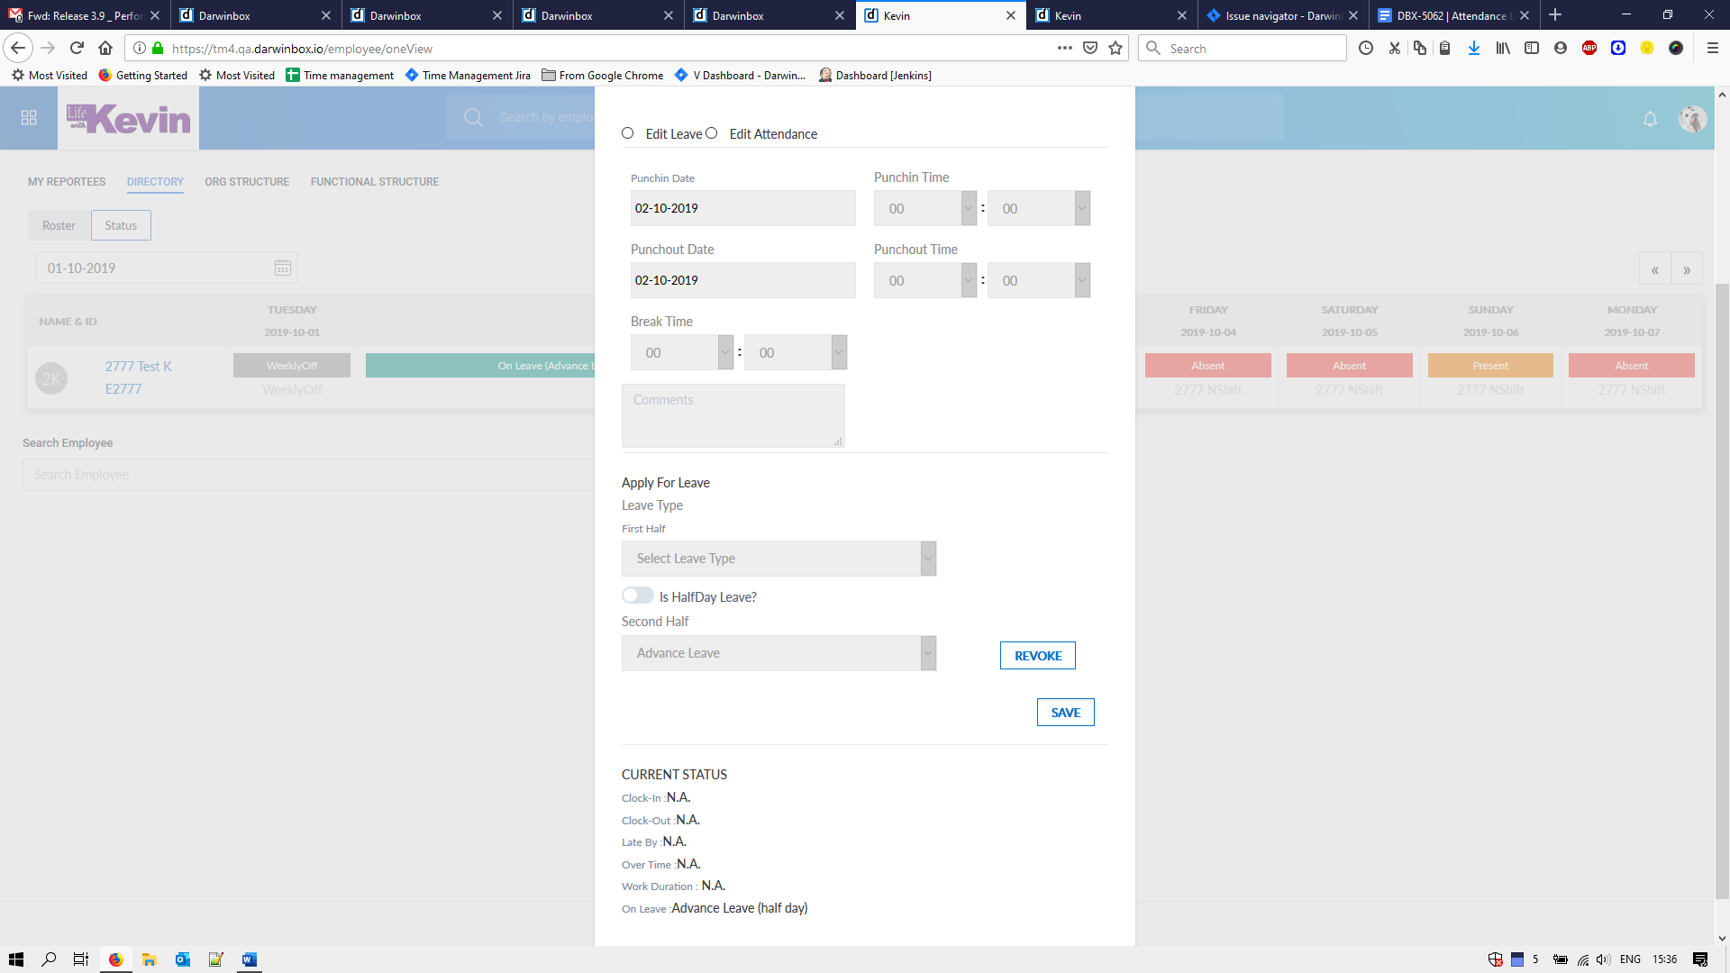Open Firefox hamburger menu
Image resolution: width=1730 pixels, height=973 pixels.
pos(1712,49)
